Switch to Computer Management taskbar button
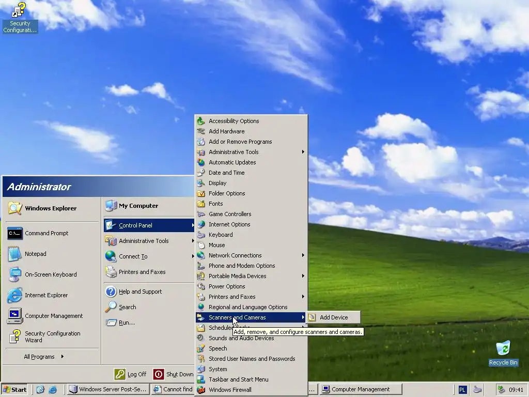The image size is (529, 397). [360, 390]
